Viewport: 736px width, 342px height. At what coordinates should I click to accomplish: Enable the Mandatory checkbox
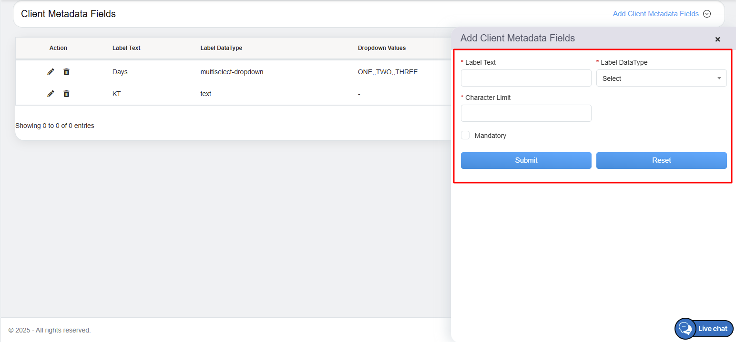465,136
